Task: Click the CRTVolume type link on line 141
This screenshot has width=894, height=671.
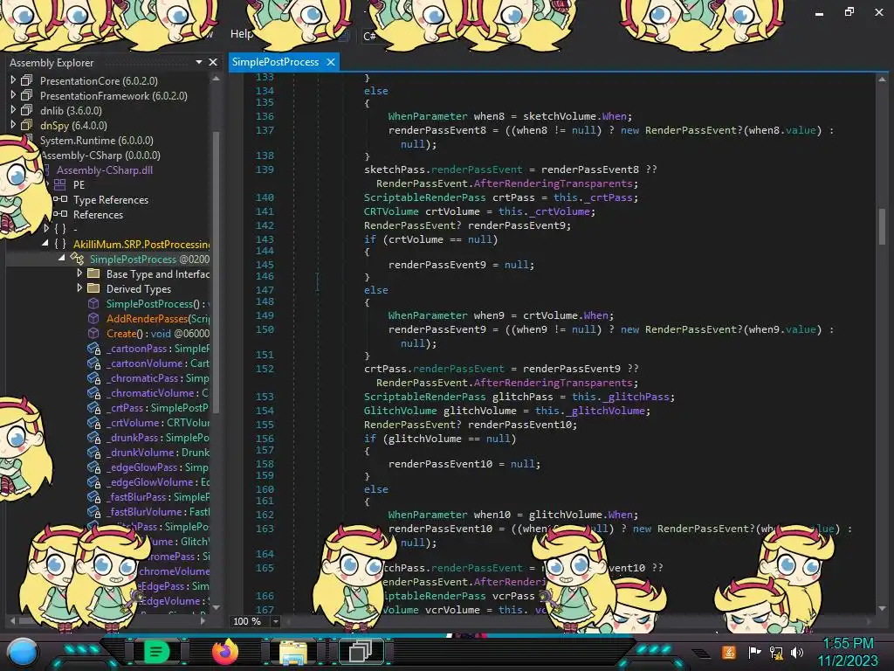Action: click(391, 211)
